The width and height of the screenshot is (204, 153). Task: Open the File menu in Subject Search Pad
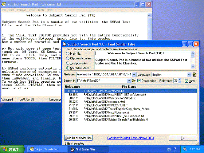click(4, 10)
